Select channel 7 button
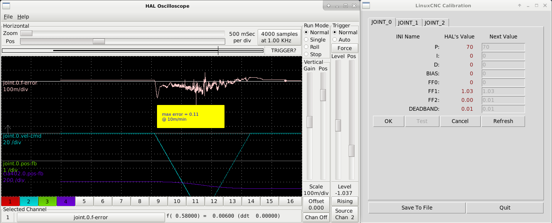552x223 pixels. (121, 201)
